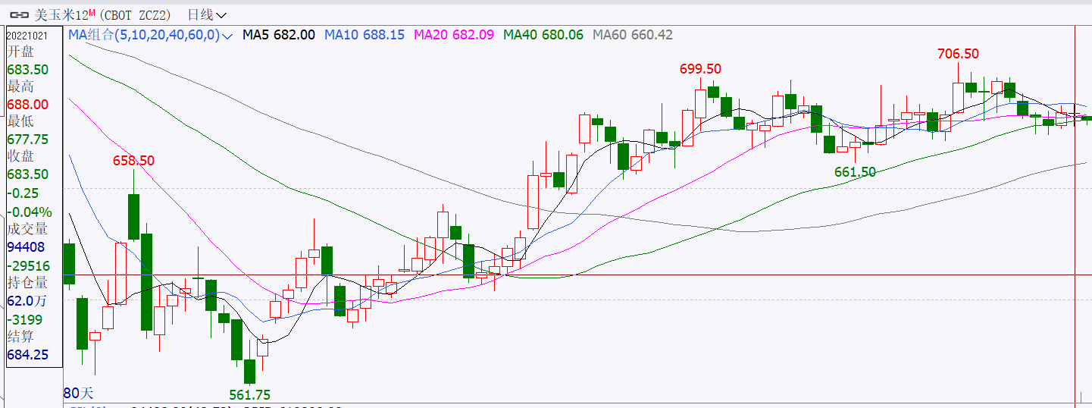1092x408 pixels.
Task: Click the 结算 label in info panel
Action: (21, 337)
